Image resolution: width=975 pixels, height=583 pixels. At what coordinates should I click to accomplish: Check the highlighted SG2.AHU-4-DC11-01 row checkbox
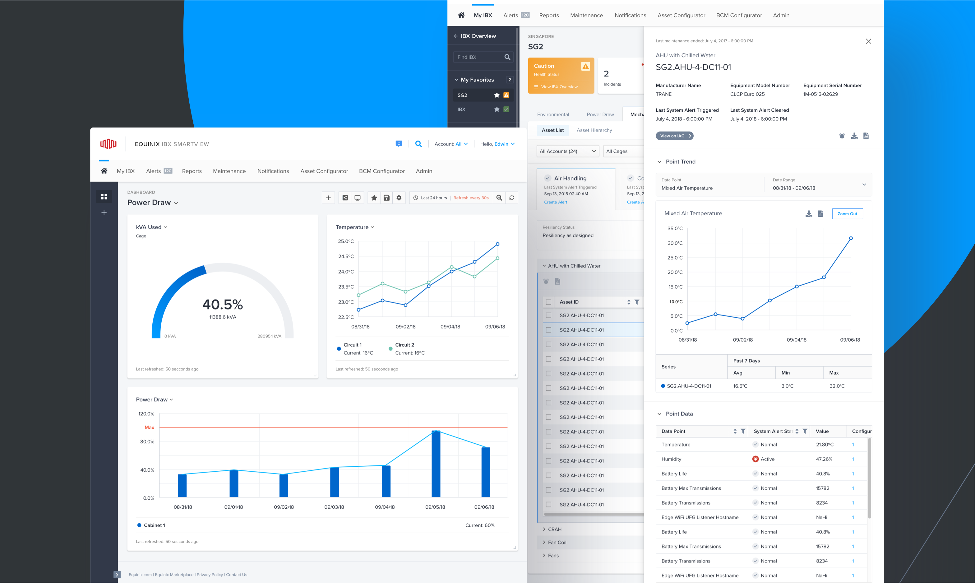548,330
